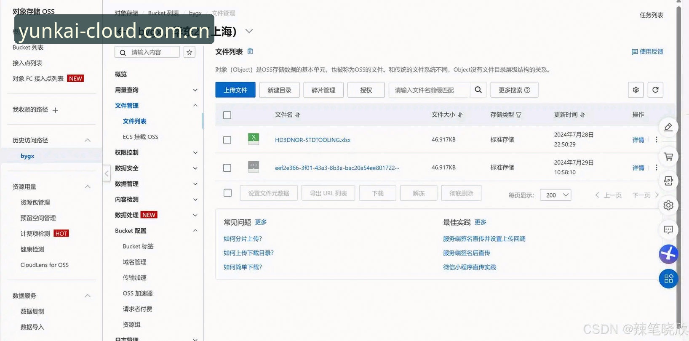Click the 授权 button

tap(366, 90)
